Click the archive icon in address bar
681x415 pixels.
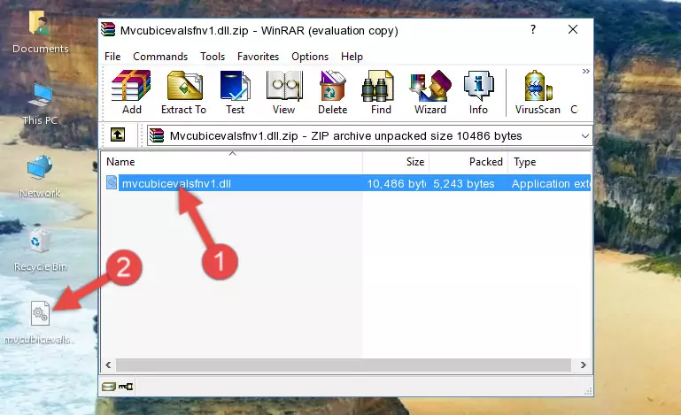click(x=157, y=136)
